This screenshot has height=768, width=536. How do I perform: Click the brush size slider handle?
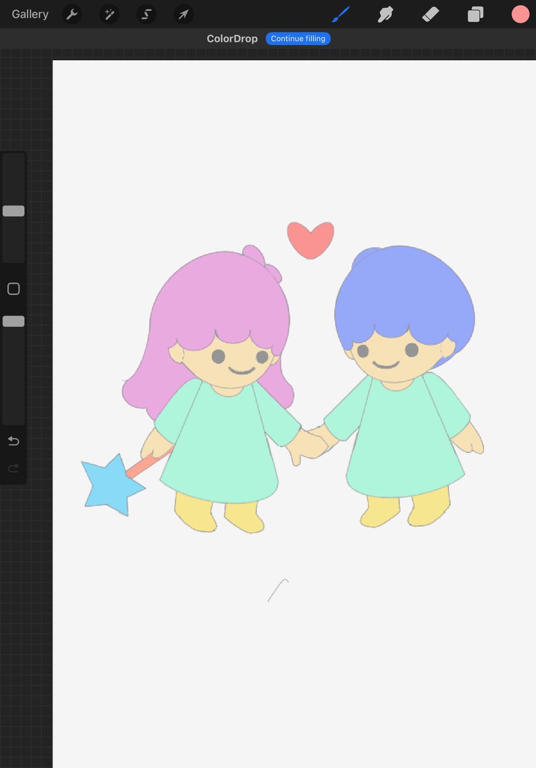[x=13, y=211]
